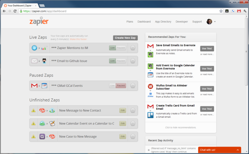The width and height of the screenshot is (249, 154).
Task: Expand the Chat with us panel
Action: tap(219, 150)
